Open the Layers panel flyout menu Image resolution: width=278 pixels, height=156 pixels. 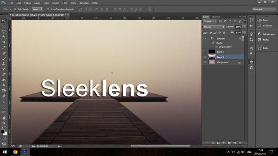pos(245,17)
